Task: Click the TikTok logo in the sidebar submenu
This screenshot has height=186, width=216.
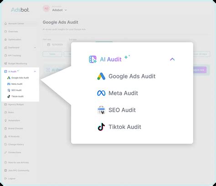Action: click(9, 97)
